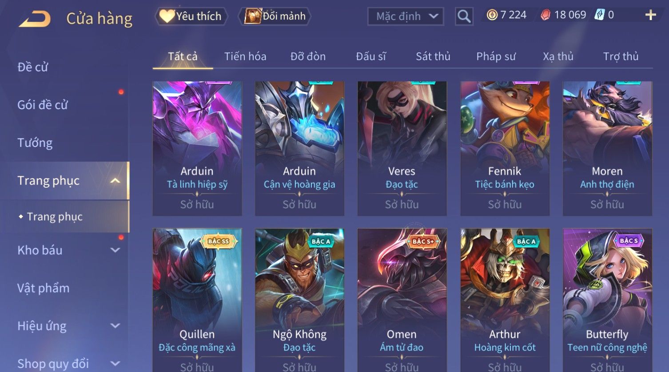Click the plus icon to add currency
The height and width of the screenshot is (372, 669).
click(x=650, y=15)
